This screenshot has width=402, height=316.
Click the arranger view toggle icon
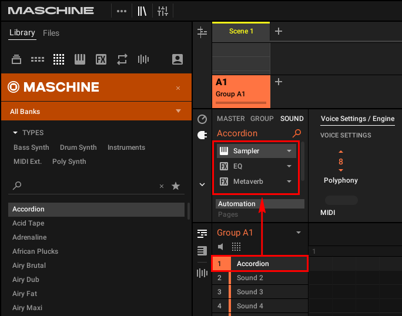202,32
